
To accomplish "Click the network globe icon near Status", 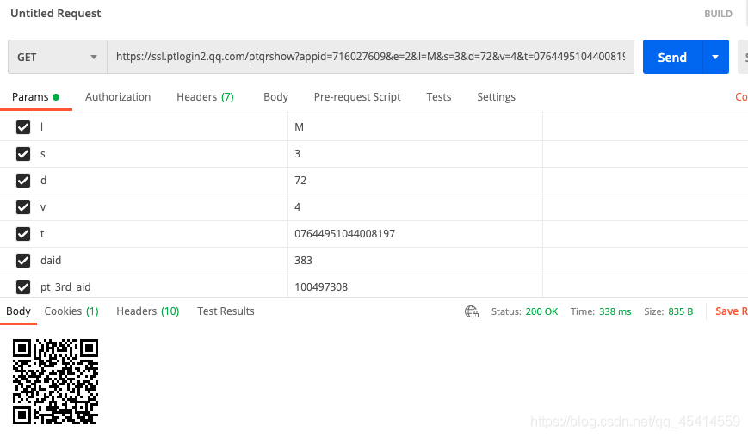I will [472, 311].
